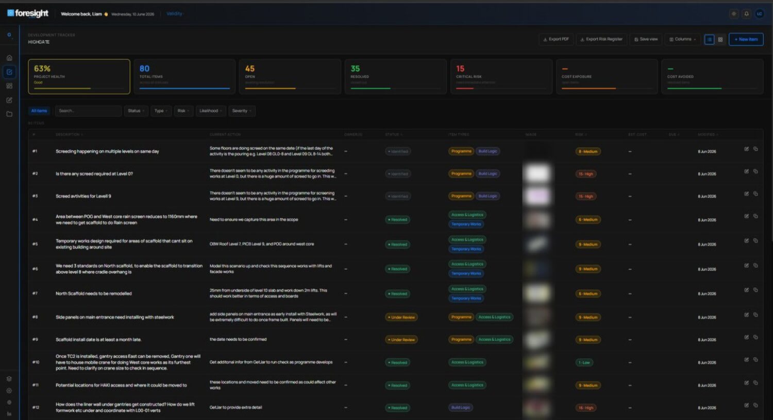Sort by the Status column header
Image resolution: width=773 pixels, height=420 pixels.
point(393,134)
